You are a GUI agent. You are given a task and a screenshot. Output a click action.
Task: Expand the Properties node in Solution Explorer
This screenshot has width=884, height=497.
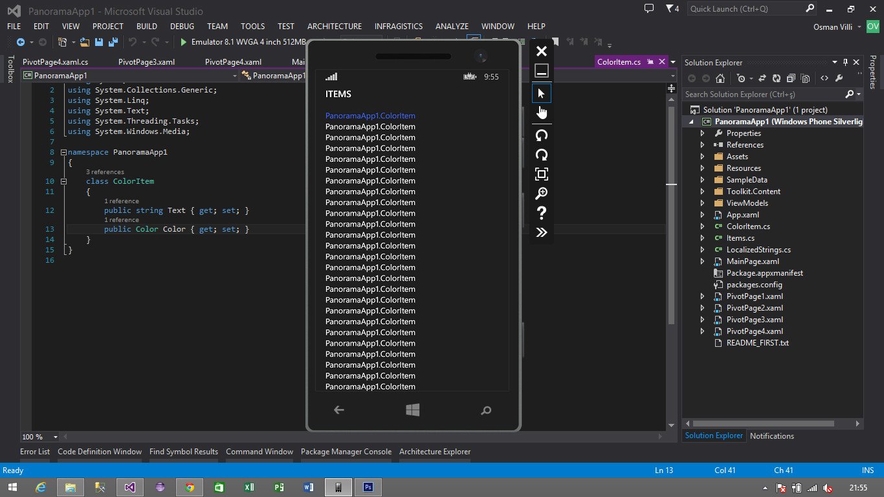(703, 133)
